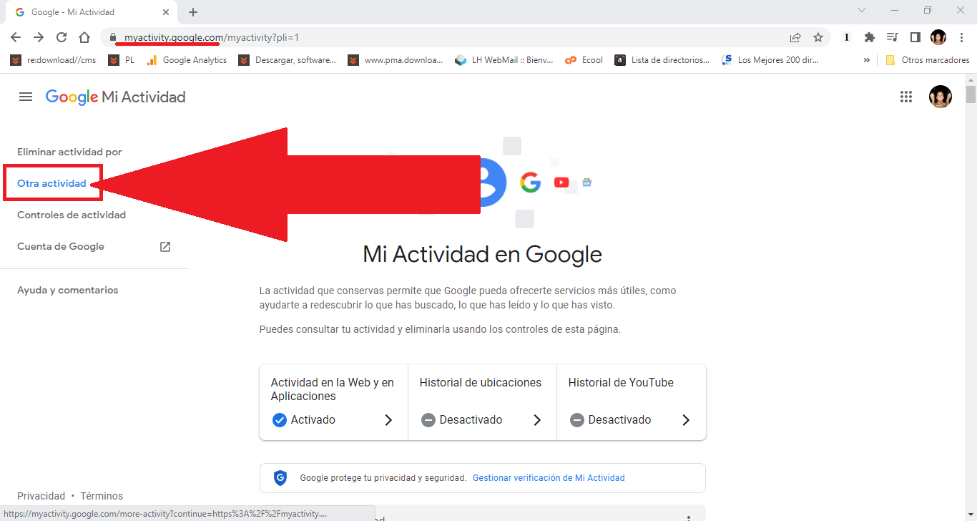
Task: Open the Extensions puzzle piece menu
Action: point(870,37)
